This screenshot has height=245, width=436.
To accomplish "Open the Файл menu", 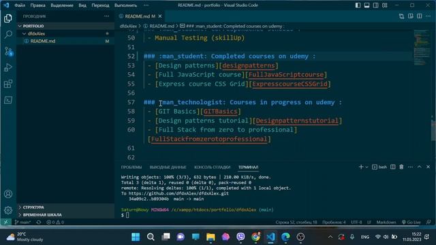I will point(20,5).
